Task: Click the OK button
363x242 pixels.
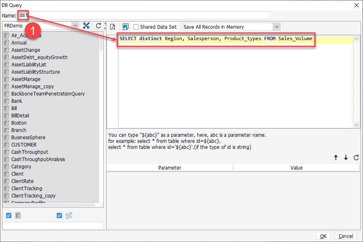Action: [x=323, y=236]
